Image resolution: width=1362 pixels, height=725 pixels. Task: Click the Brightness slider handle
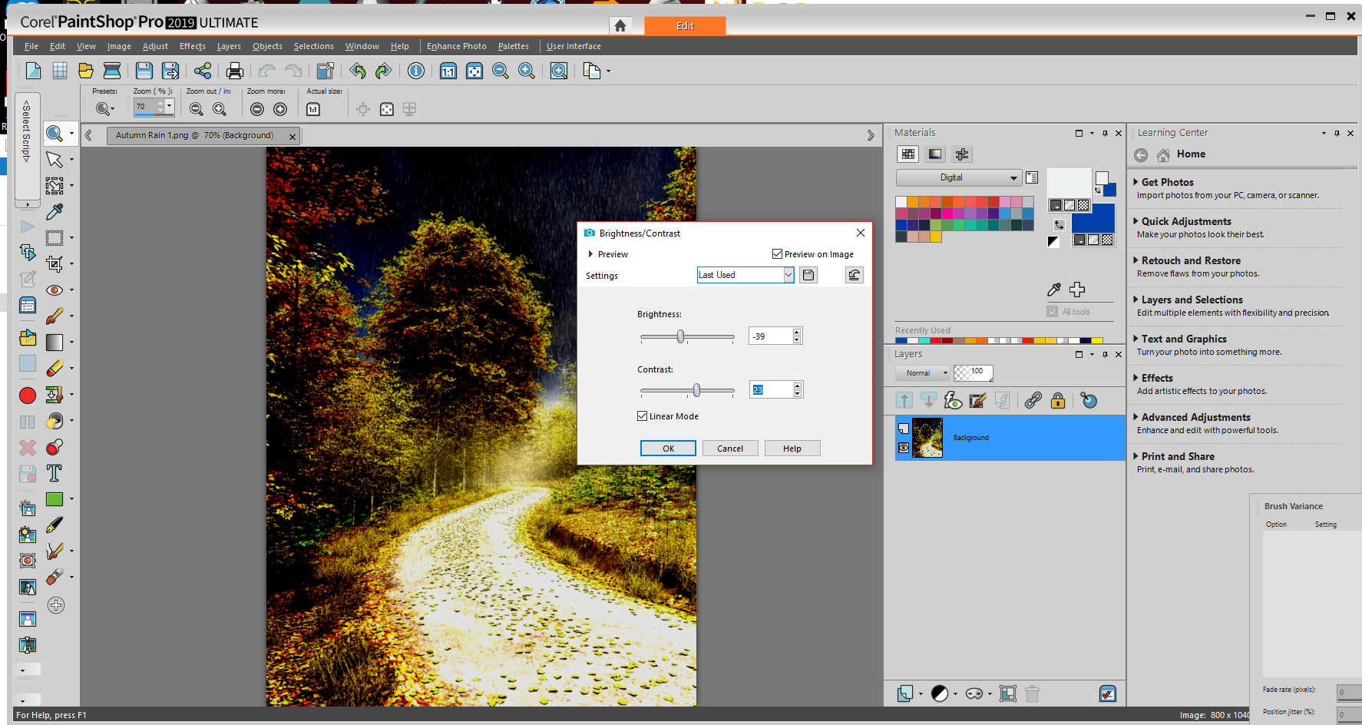tap(681, 336)
